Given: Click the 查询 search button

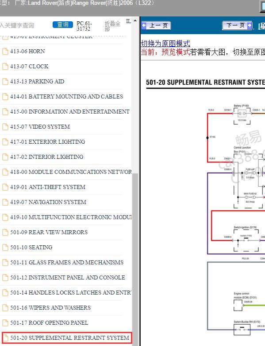Looking at the screenshot, I should 63,24.
